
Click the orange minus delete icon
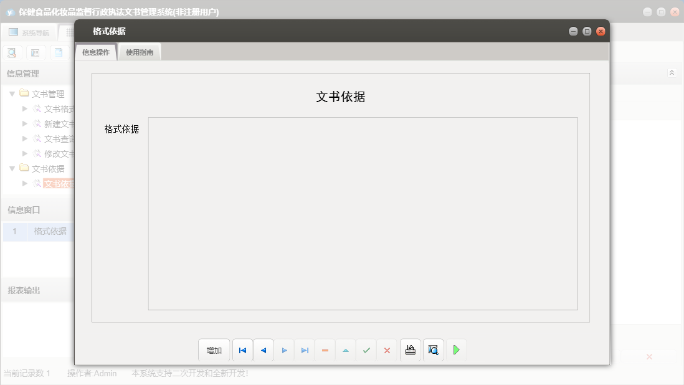(325, 350)
